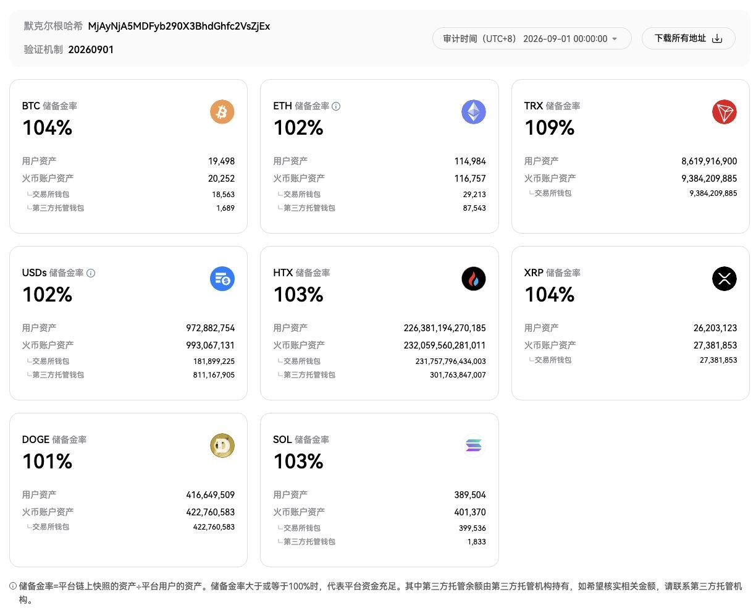Click ETH user assets value 114,984

point(470,161)
